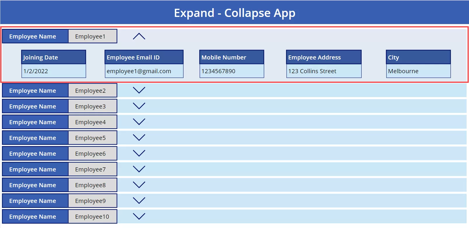This screenshot has width=469, height=228.
Task: Collapse the Employee1 details row
Action: coord(139,36)
